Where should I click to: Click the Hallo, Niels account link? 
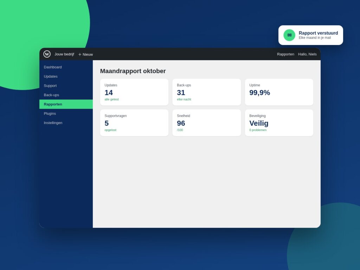click(x=307, y=54)
